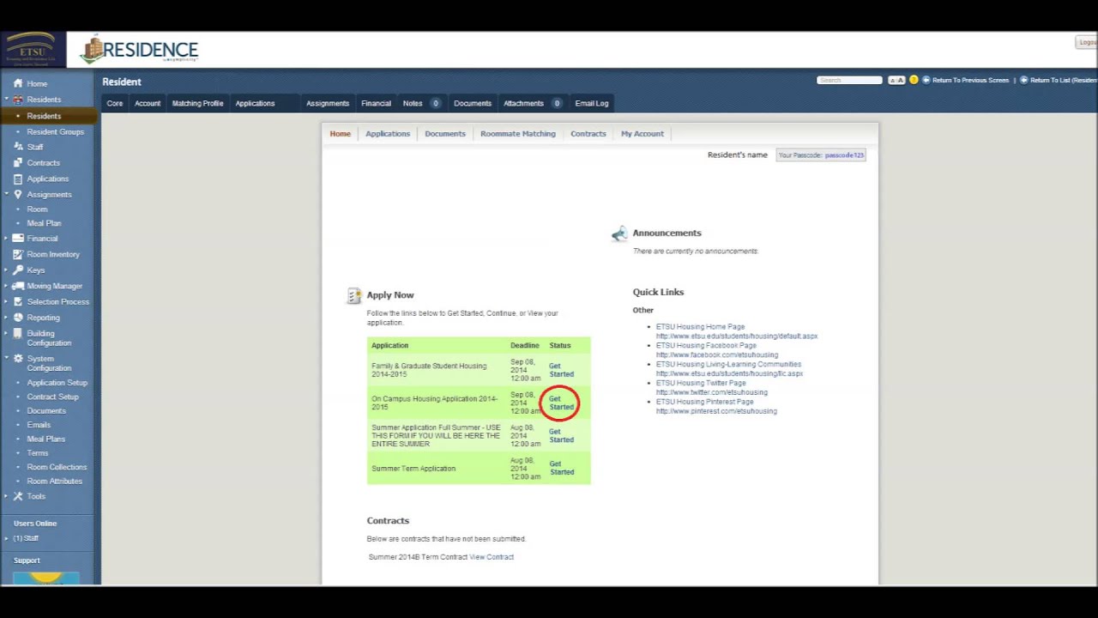This screenshot has height=618, width=1098.
Task: Click the Selection Process checkmark icon
Action: pos(18,301)
